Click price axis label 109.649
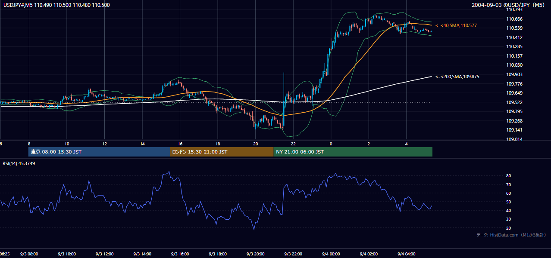 (513, 93)
